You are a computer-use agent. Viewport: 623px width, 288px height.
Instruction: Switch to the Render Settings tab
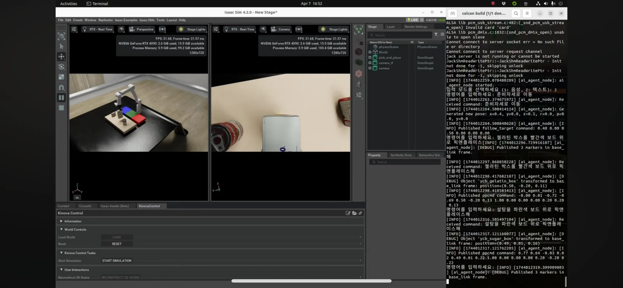(416, 27)
